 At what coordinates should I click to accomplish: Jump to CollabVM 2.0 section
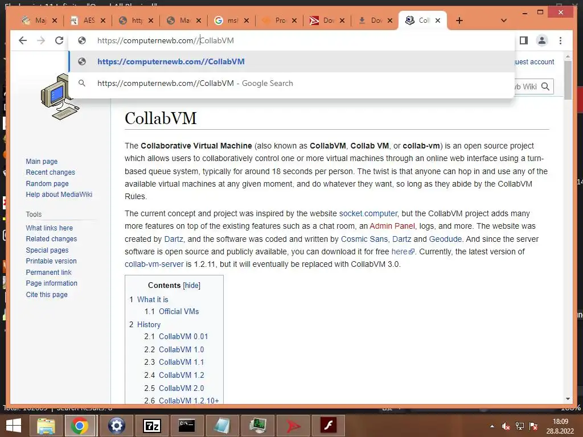click(x=182, y=388)
